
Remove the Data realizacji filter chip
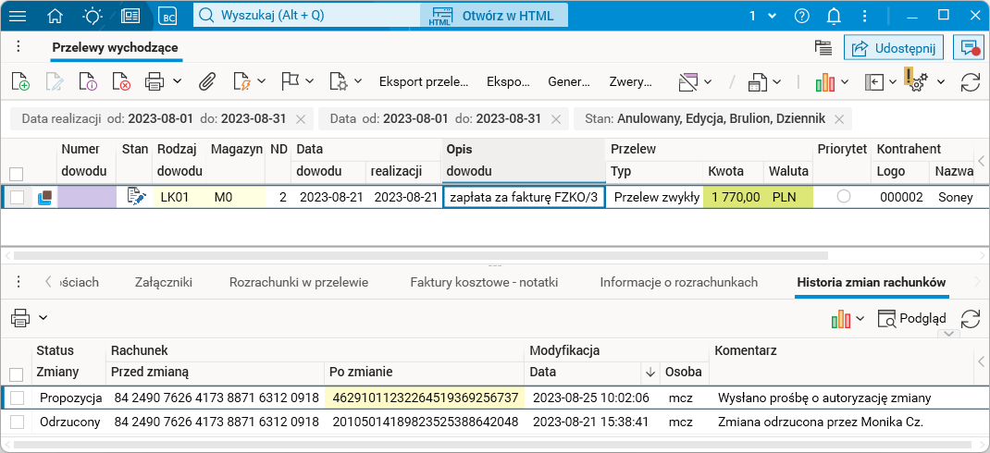point(301,118)
